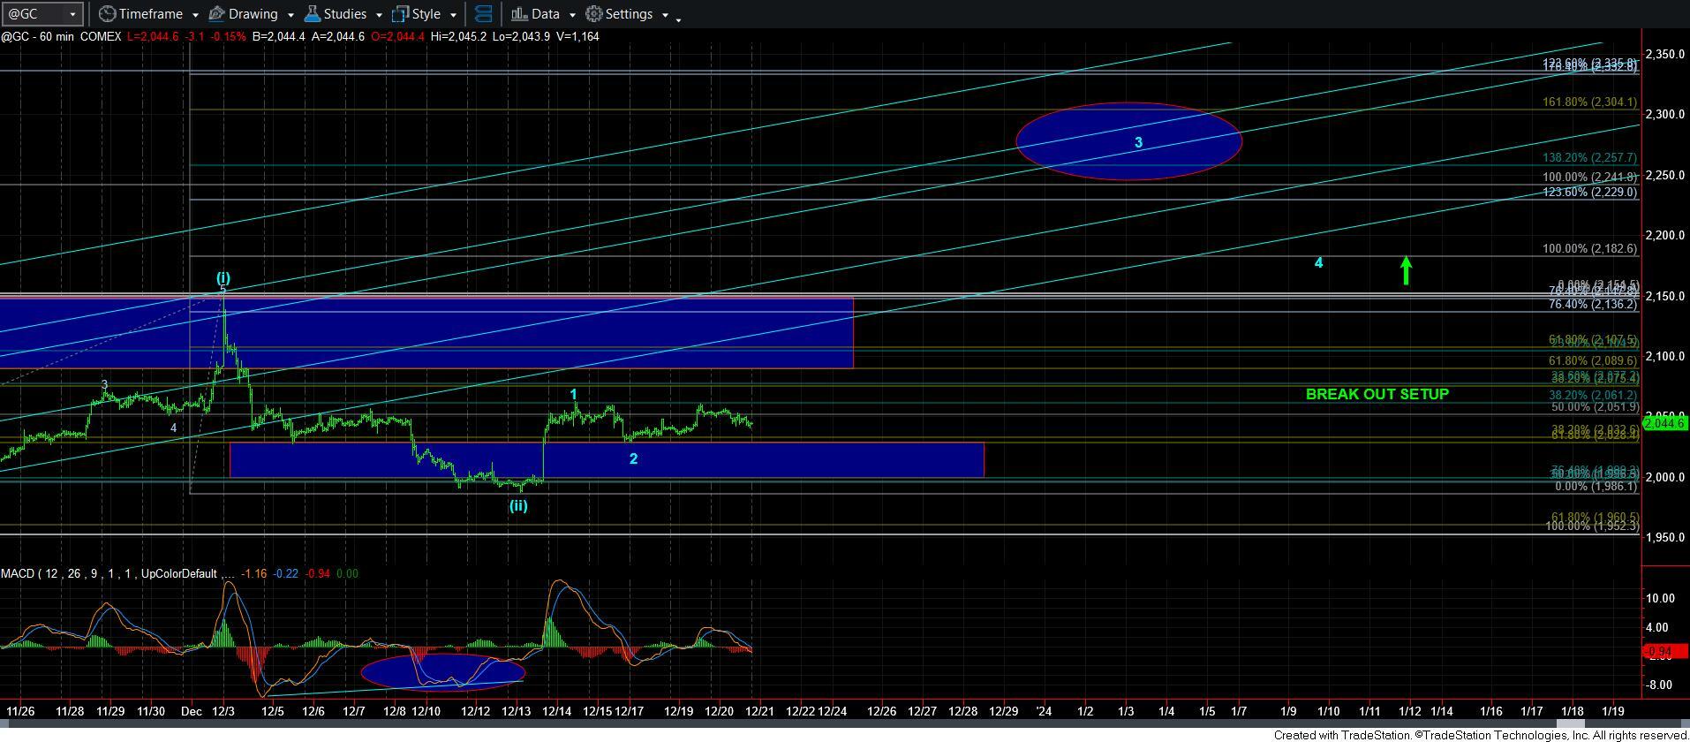This screenshot has height=742, width=1690.
Task: Click the Timeframe clock icon
Action: point(107,14)
